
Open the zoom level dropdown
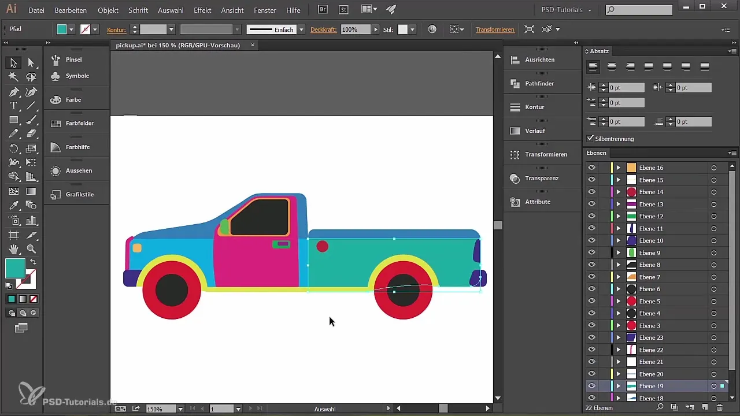pos(180,408)
